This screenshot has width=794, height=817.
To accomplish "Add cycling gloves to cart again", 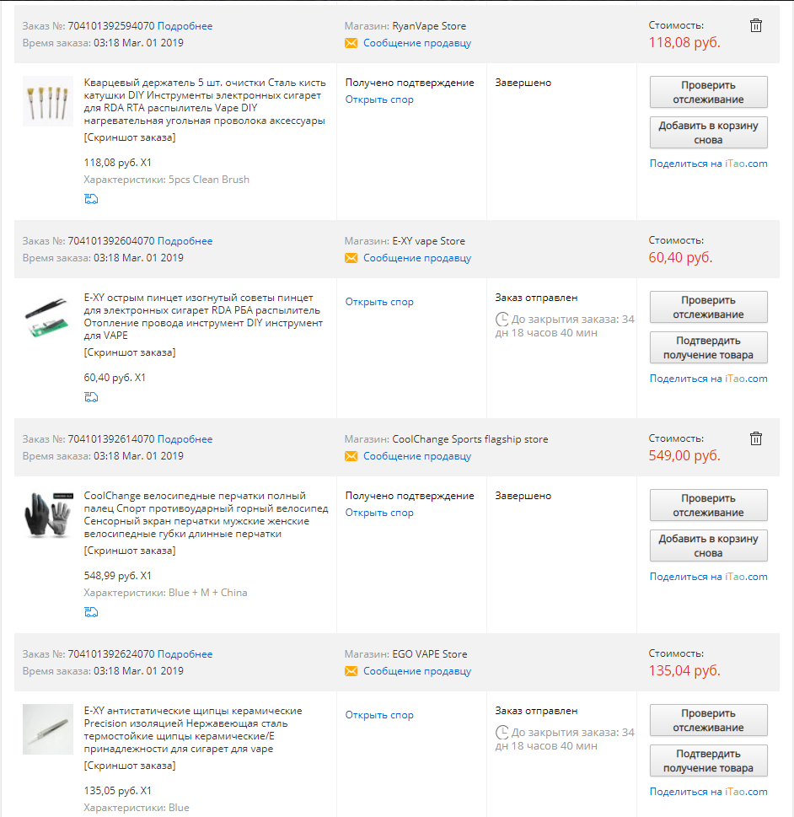I will pyautogui.click(x=708, y=546).
